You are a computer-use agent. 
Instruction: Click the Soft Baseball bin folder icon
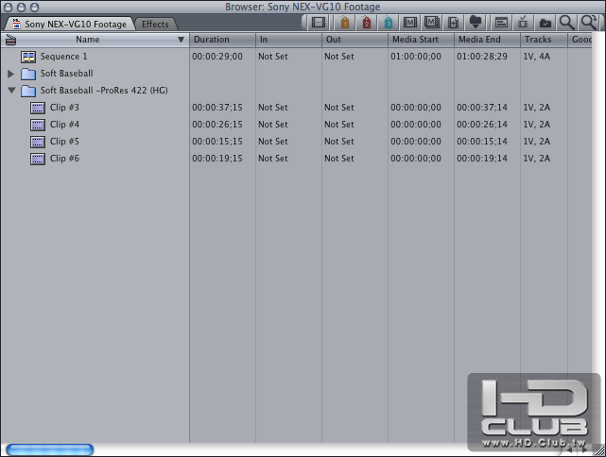click(28, 74)
